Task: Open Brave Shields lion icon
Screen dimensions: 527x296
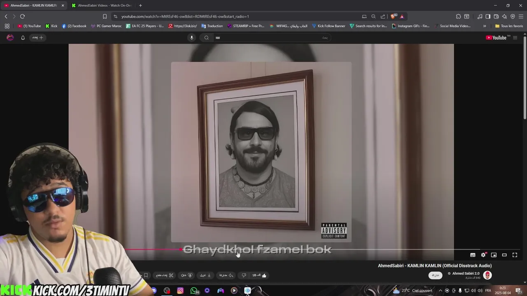Action: point(393,16)
